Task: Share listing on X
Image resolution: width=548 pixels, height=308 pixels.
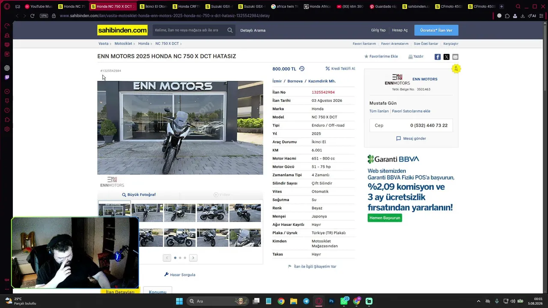Action: 447,57
